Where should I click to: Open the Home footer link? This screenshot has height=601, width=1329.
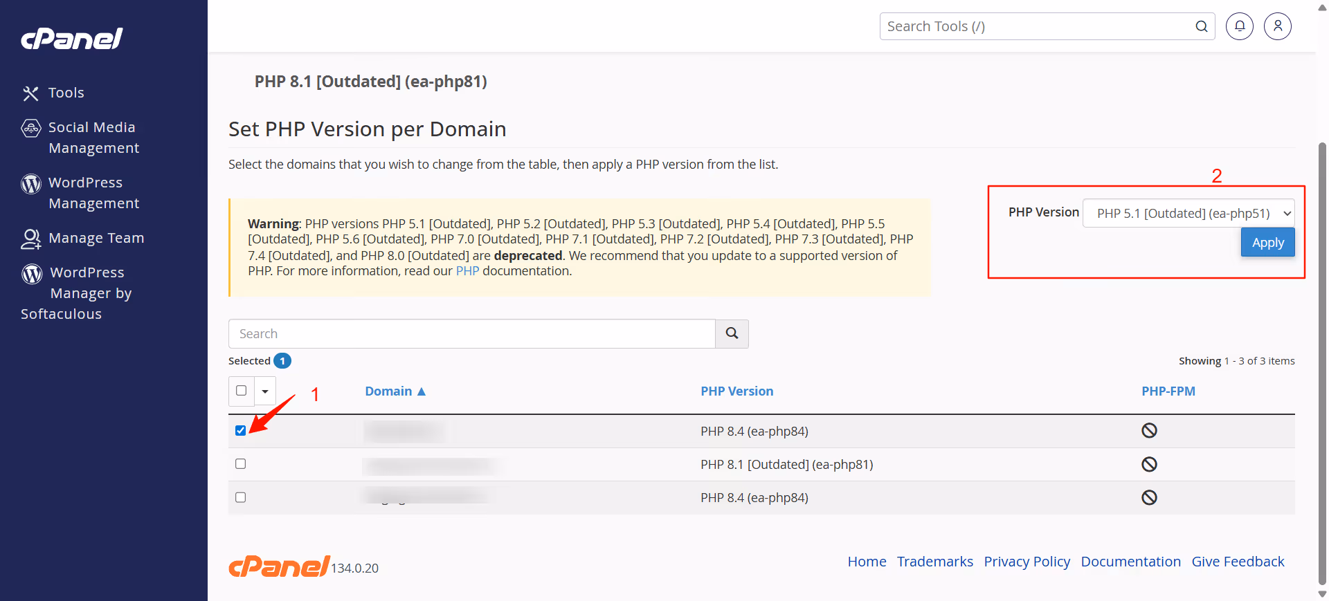867,562
